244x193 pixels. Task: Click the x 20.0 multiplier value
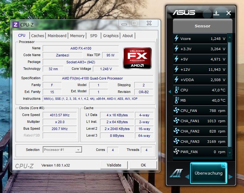[60, 122]
